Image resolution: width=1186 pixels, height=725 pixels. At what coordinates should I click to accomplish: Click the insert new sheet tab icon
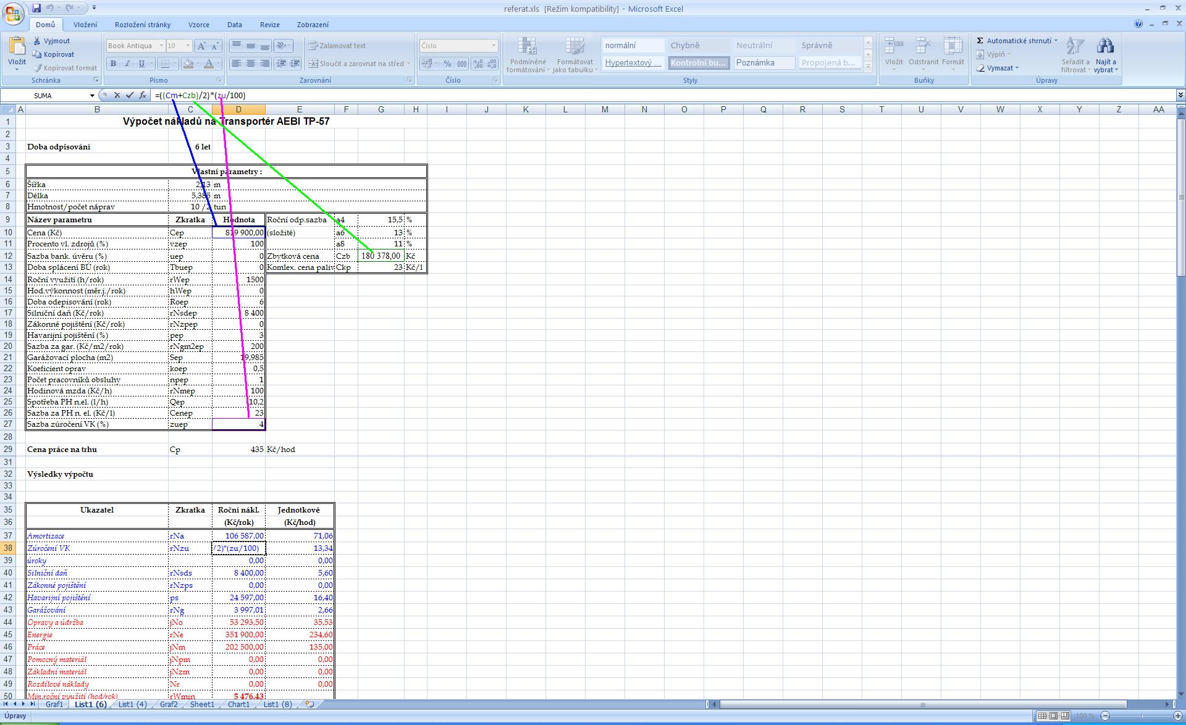(310, 704)
